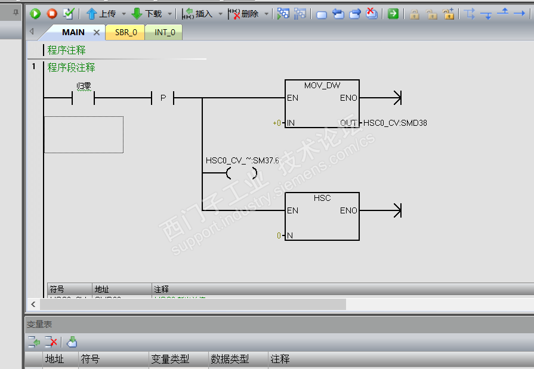Click the 注释 column header in the variable table
Image resolution: width=534 pixels, height=369 pixels.
tap(401, 359)
